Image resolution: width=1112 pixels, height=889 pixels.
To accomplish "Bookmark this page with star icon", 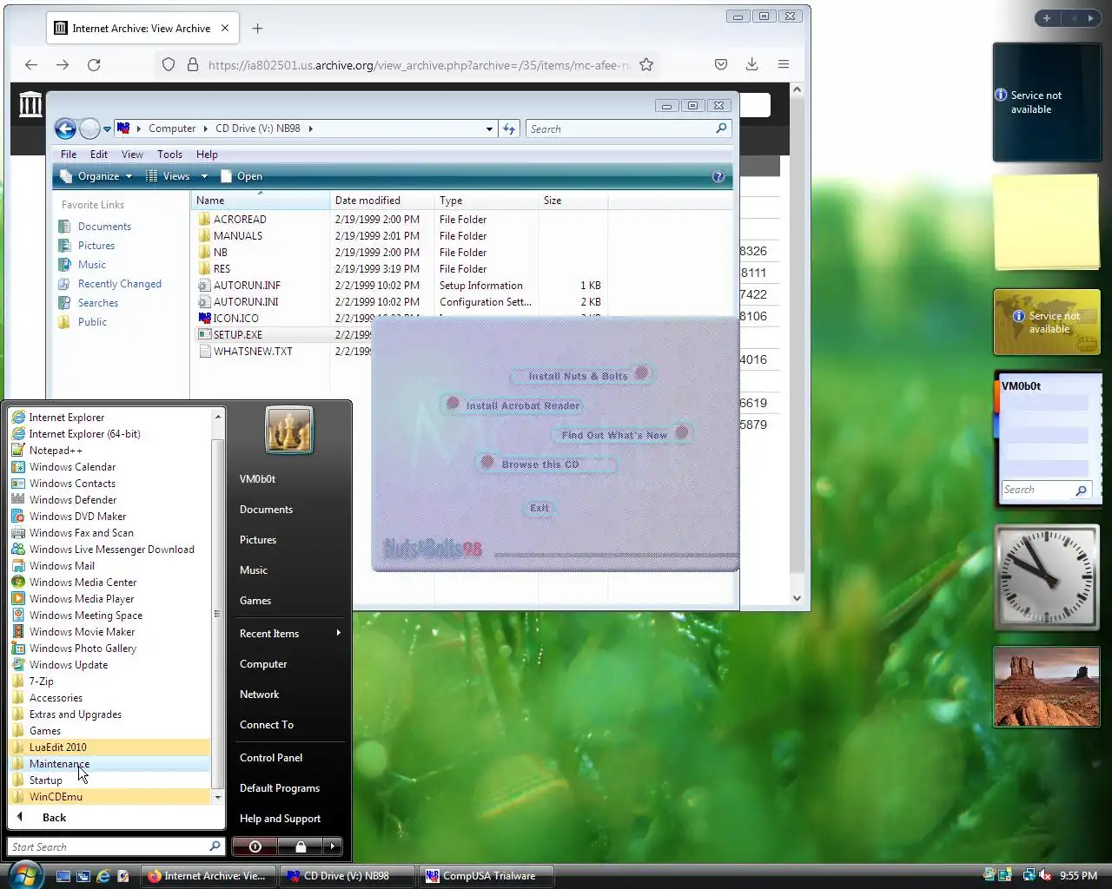I will pyautogui.click(x=646, y=64).
